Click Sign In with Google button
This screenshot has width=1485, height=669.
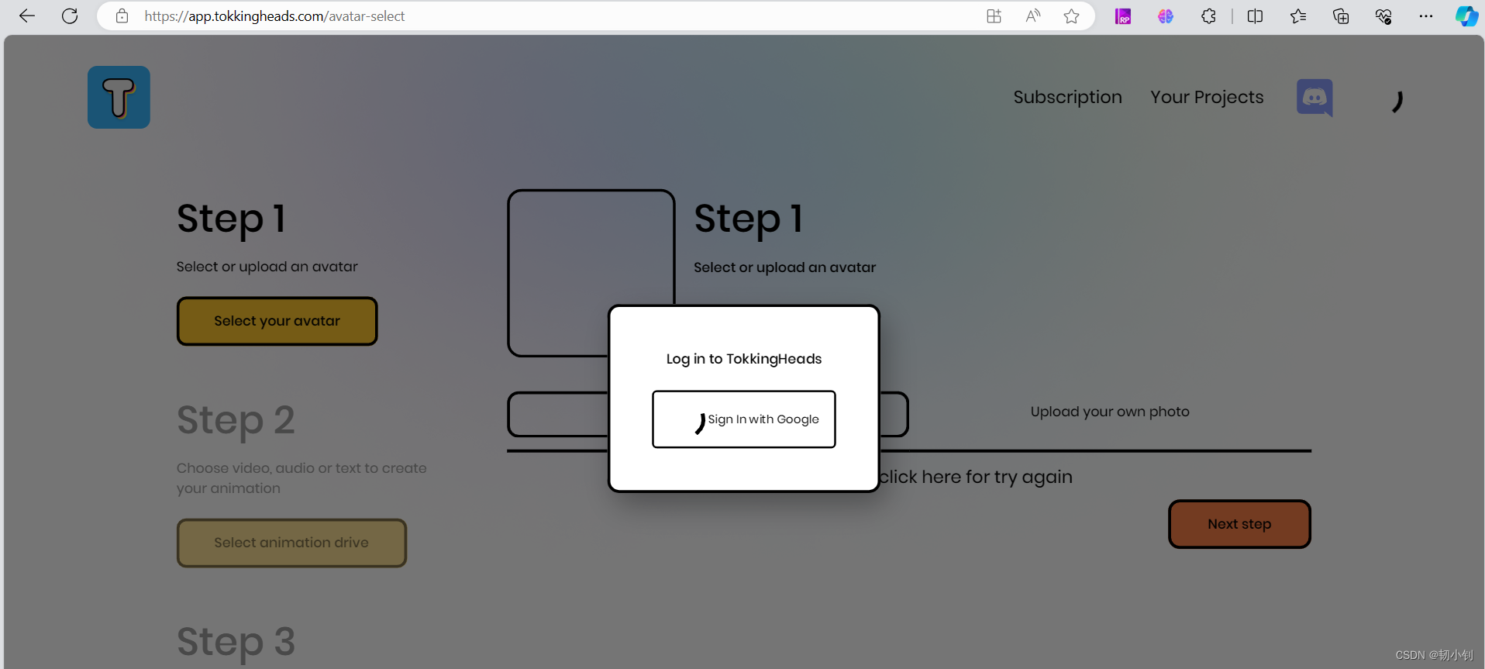coord(744,419)
